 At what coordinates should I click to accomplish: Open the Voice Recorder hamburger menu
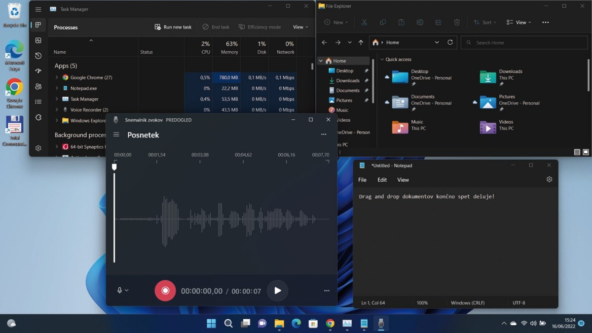pyautogui.click(x=116, y=134)
